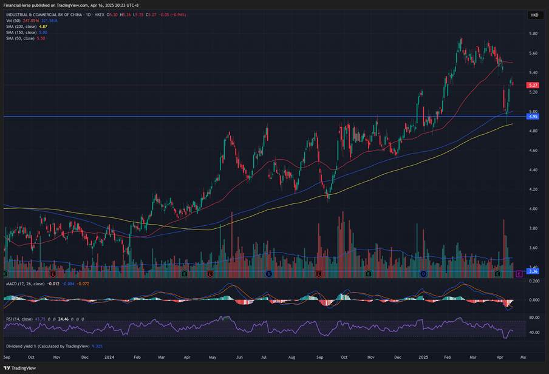Click the orange MACD signal value −0.072

coord(83,284)
